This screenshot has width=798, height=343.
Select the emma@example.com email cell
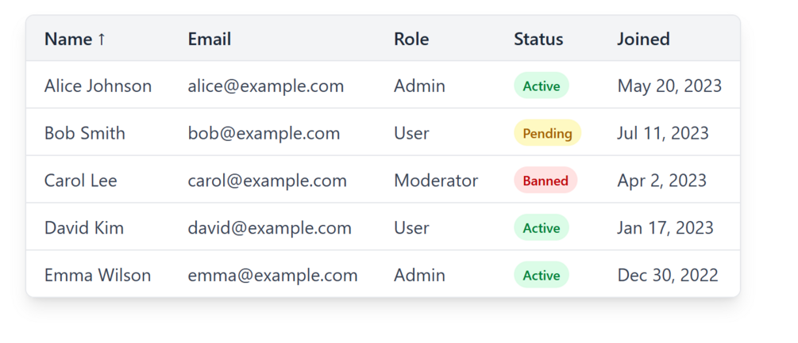click(x=273, y=276)
